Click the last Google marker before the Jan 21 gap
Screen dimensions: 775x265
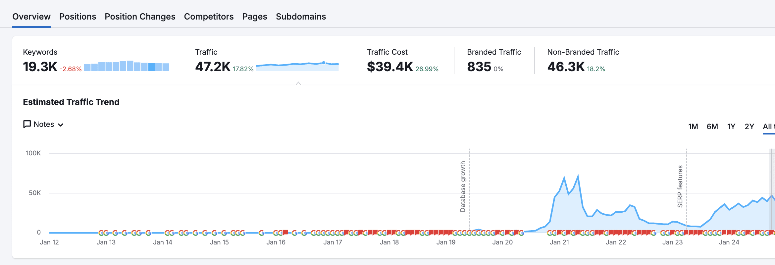tap(521, 233)
